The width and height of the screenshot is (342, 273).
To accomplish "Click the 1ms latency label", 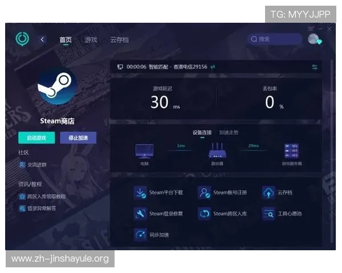I will click(181, 146).
